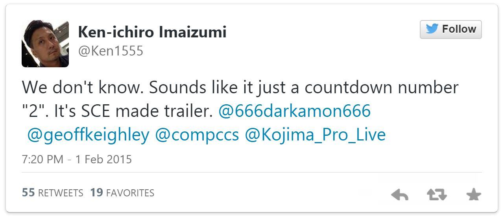Click the RETWEETS label beside 55
The image size is (504, 218).
tap(61, 193)
